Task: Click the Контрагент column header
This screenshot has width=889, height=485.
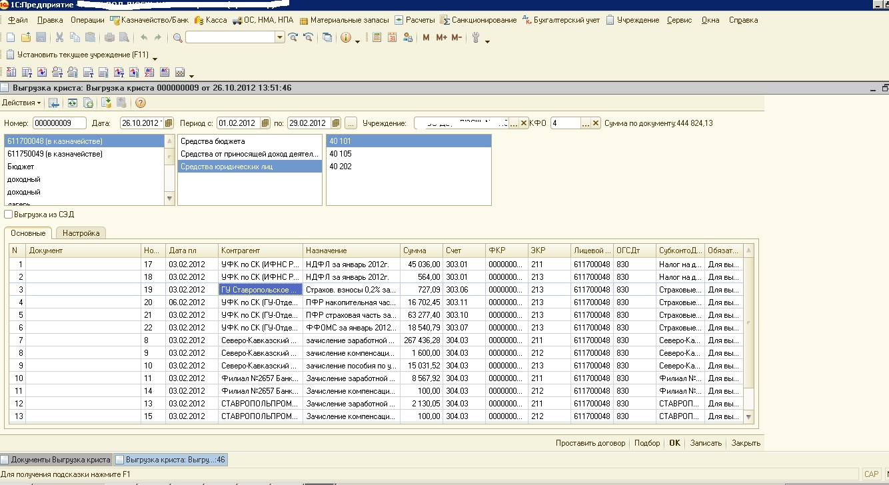Action: click(261, 250)
